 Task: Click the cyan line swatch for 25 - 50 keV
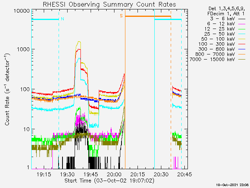click(242, 34)
